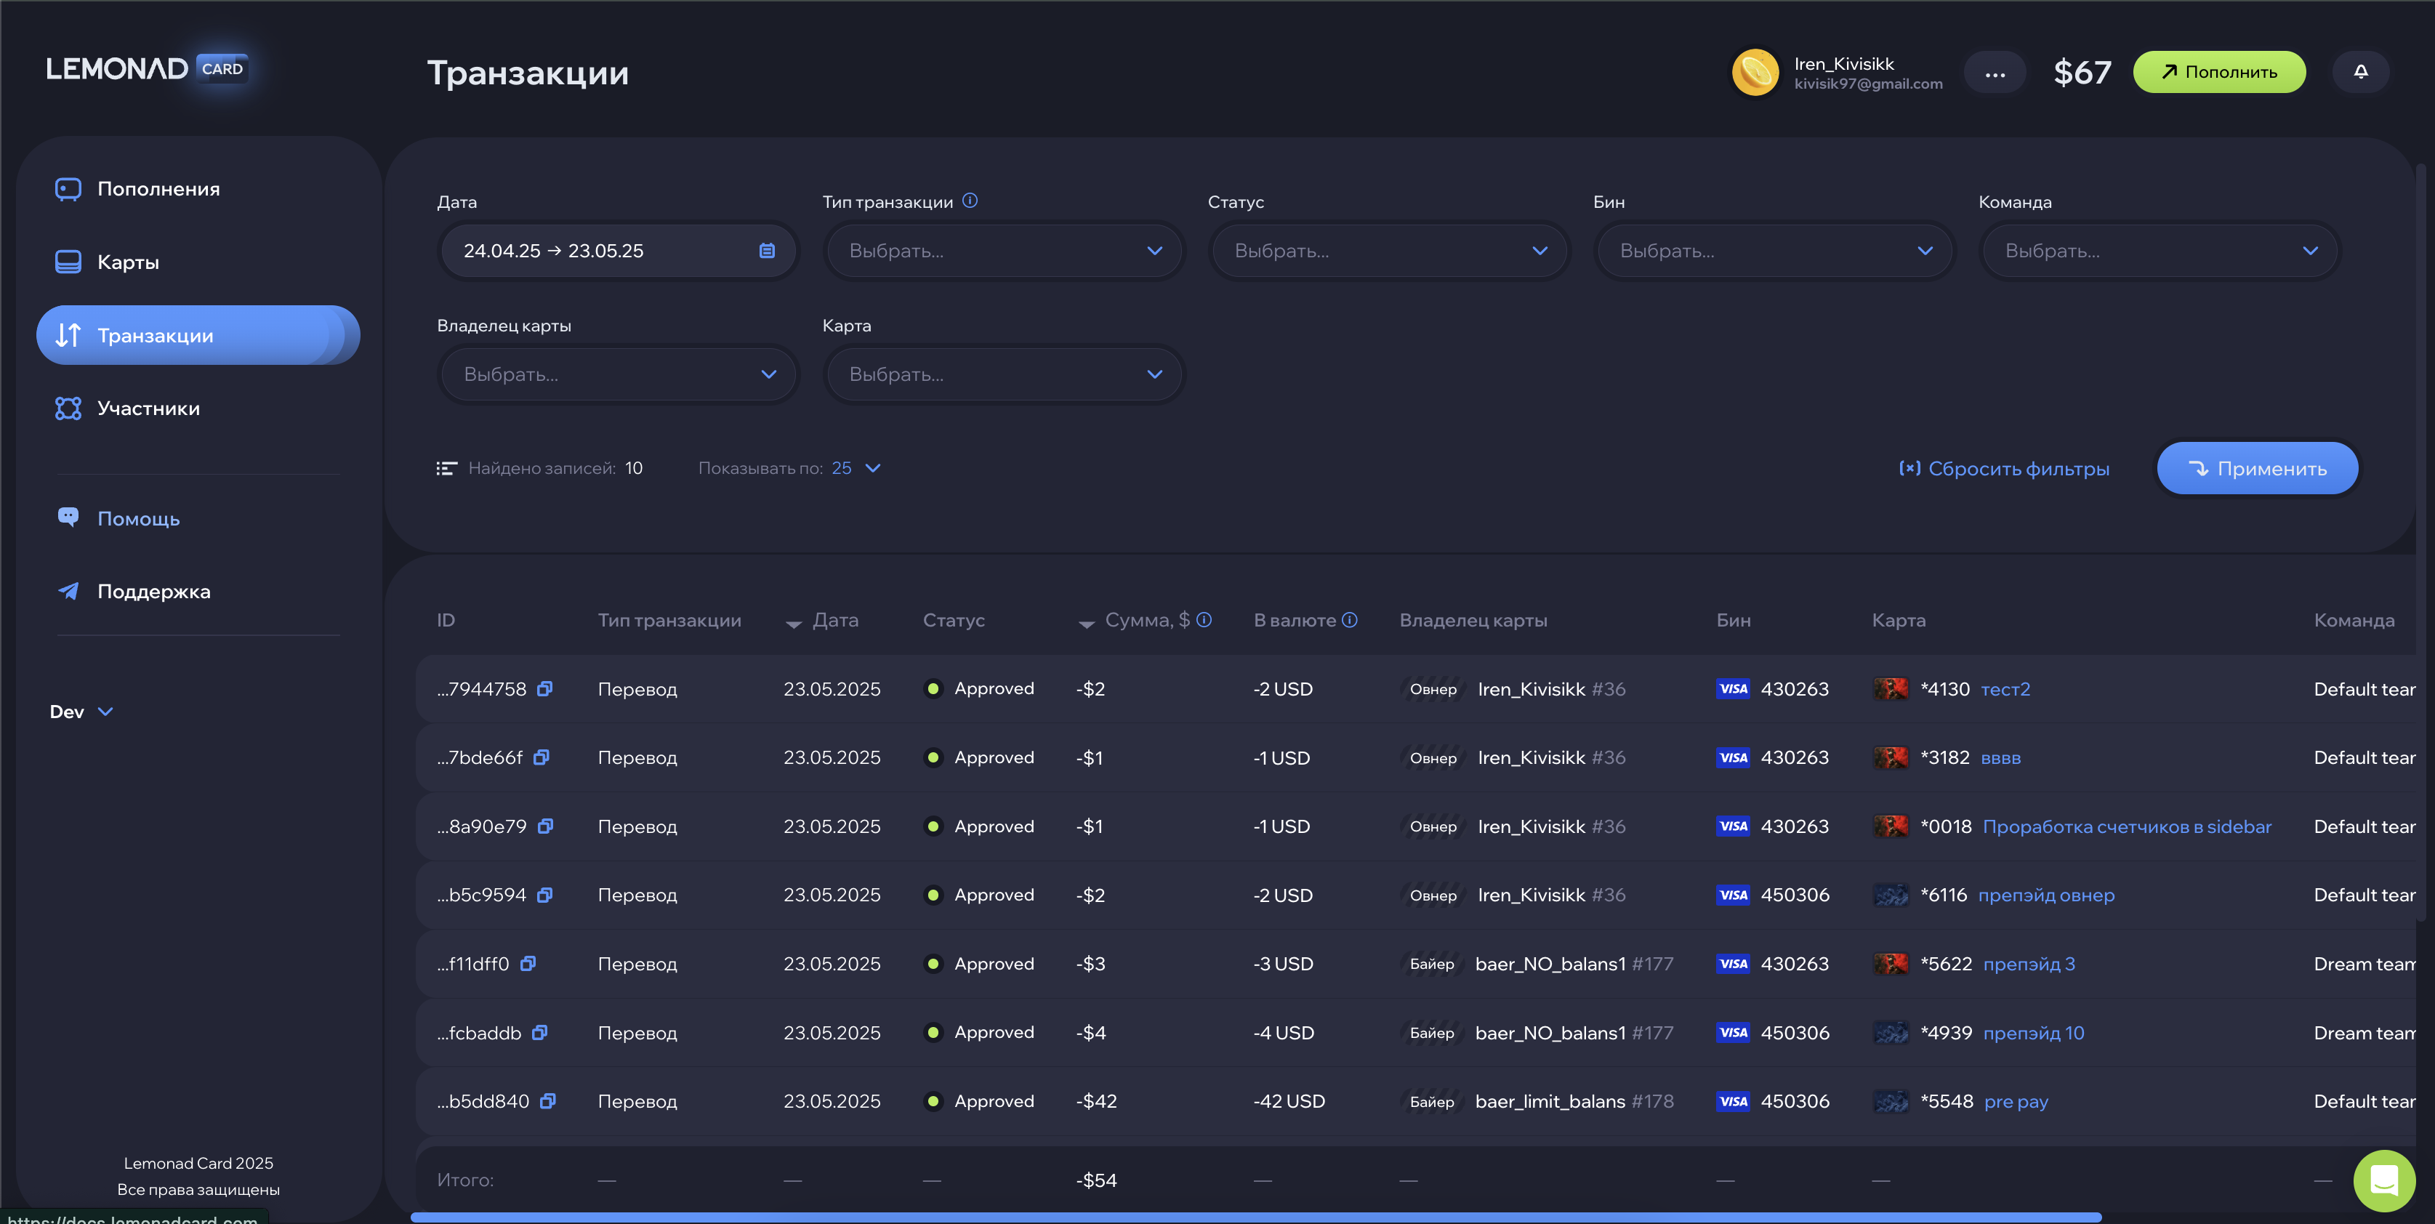The width and height of the screenshot is (2435, 1224).
Task: Open the Владелец карты dropdown
Action: [x=619, y=374]
